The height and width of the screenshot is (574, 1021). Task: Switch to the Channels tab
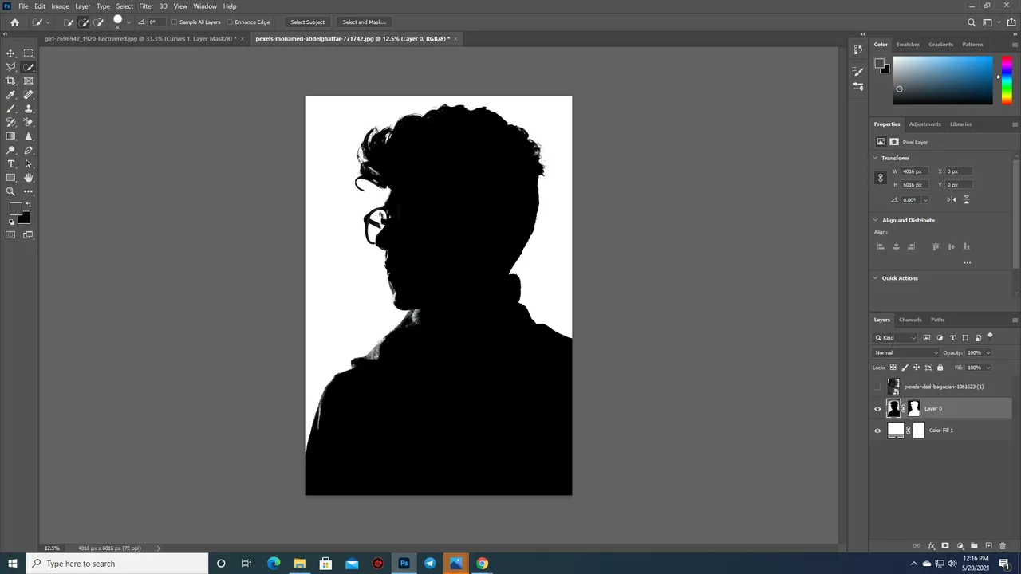pos(910,320)
